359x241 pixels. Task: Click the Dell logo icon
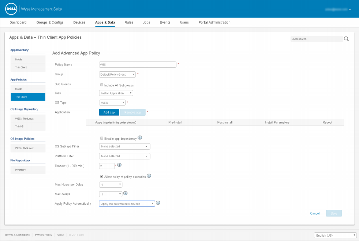coord(11,9)
